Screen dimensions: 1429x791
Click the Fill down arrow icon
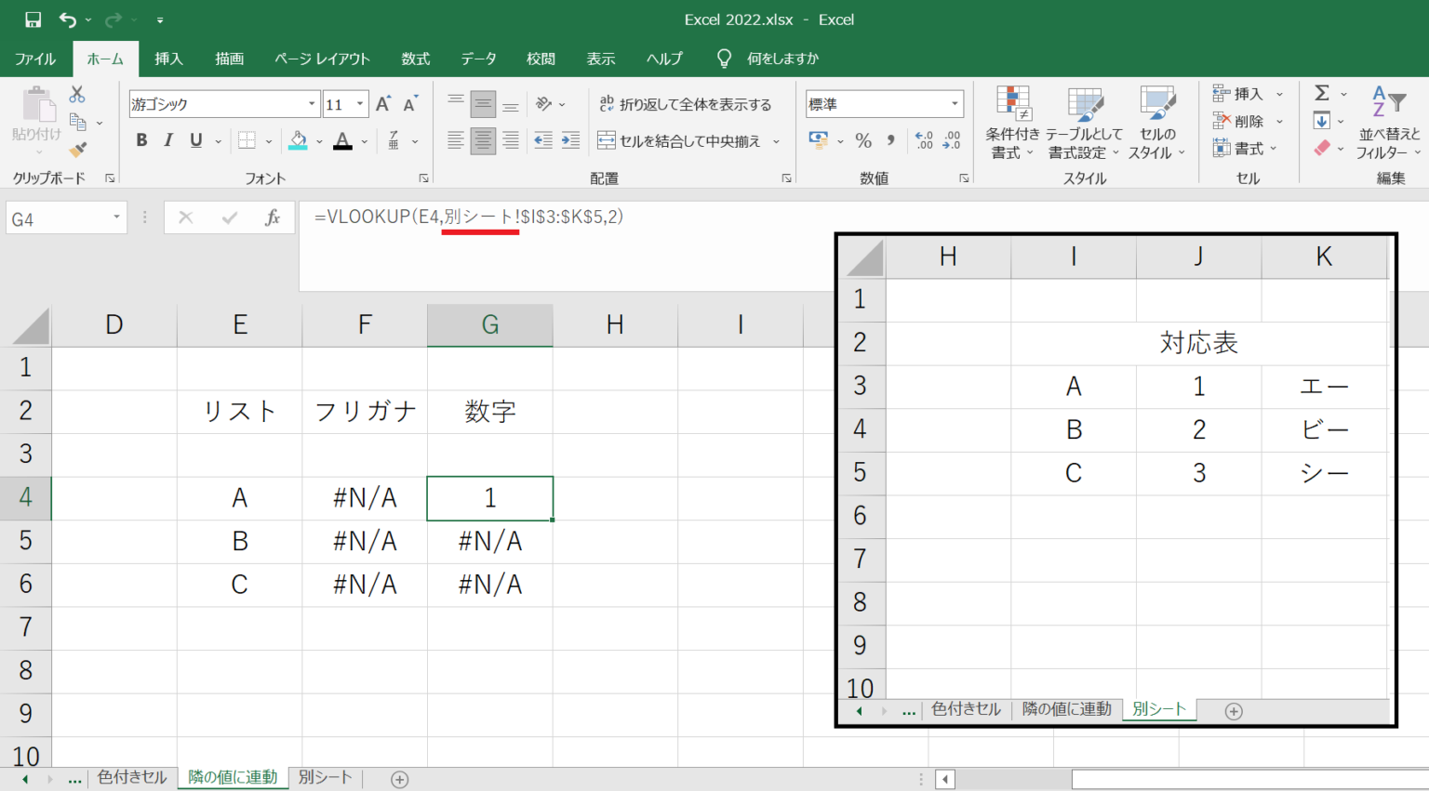tap(1322, 121)
